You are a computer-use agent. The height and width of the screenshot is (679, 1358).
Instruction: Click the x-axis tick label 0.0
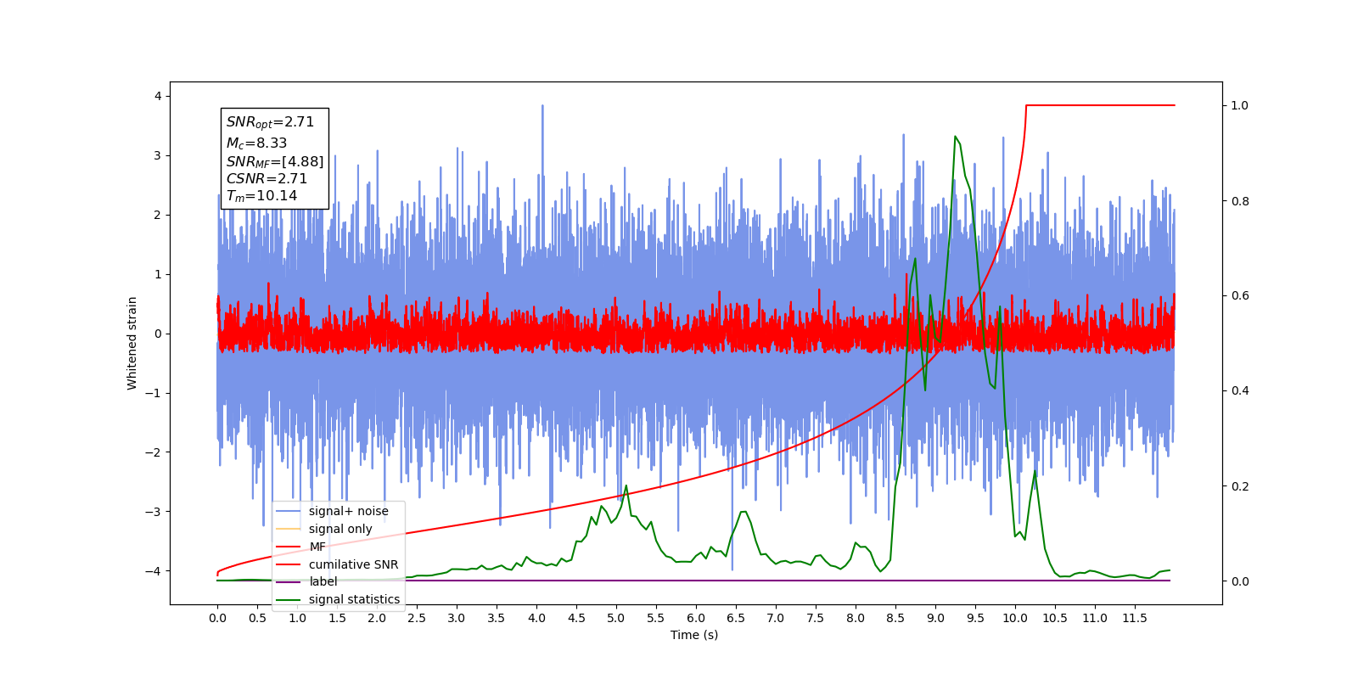217,618
